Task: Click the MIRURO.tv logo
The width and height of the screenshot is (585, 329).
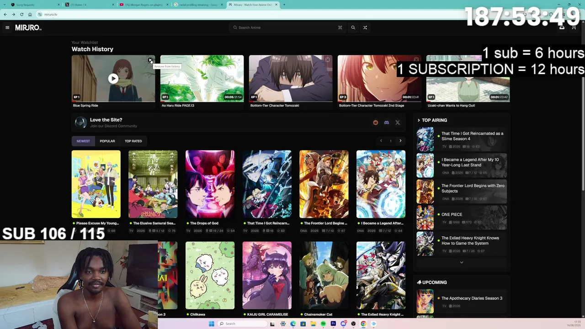Action: [x=28, y=28]
